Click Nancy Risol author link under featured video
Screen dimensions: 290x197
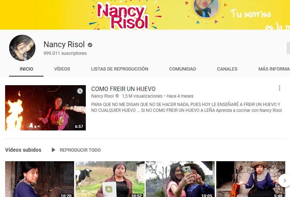(102, 96)
